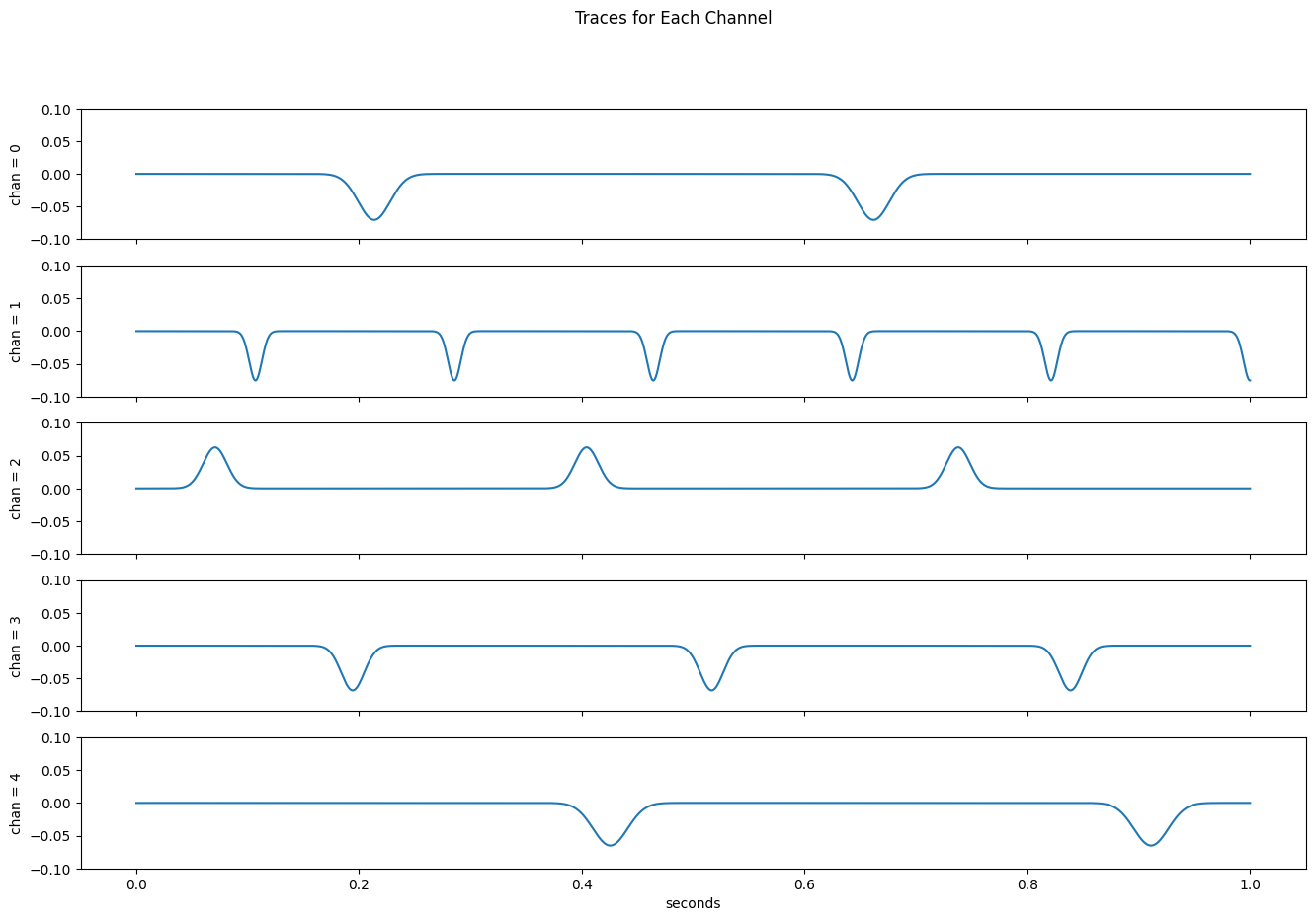Click the "chan = 0" axis label

15,175
